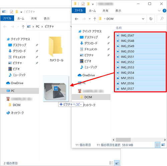Open カメラ ロール folder
This screenshot has height=166, width=167.
(x=56, y=49)
